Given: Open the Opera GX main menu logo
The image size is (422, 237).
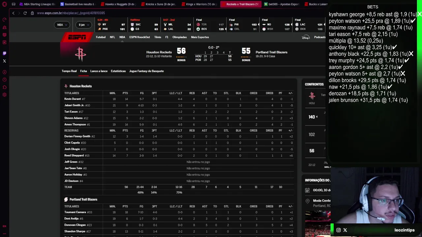Looking at the screenshot, I should (x=5, y=4).
